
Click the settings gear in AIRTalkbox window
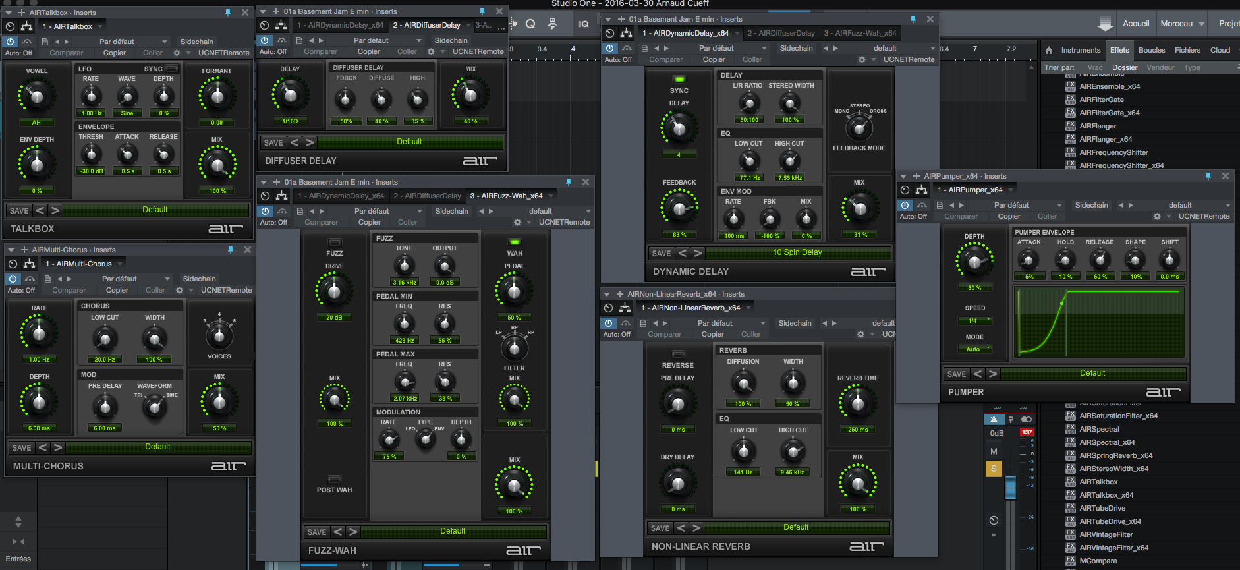click(x=177, y=53)
